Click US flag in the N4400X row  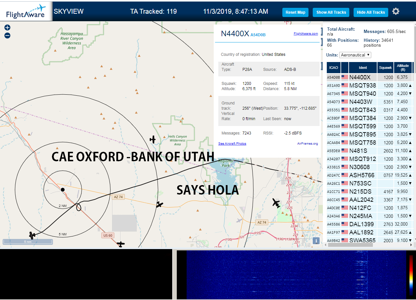pyautogui.click(x=345, y=77)
